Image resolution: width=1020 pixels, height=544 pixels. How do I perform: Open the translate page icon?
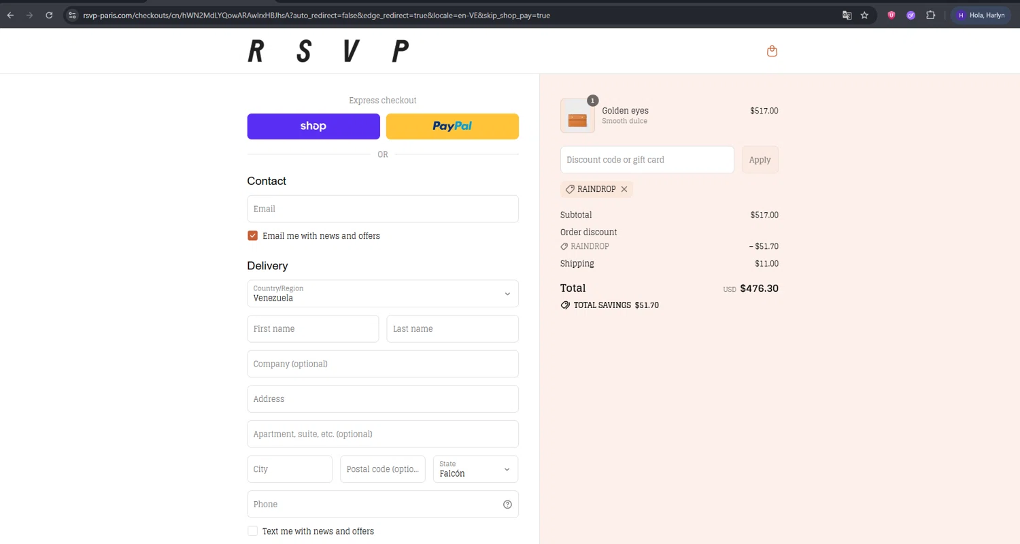[847, 15]
